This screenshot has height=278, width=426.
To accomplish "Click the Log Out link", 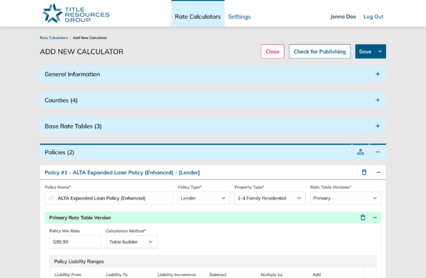I will click(373, 17).
